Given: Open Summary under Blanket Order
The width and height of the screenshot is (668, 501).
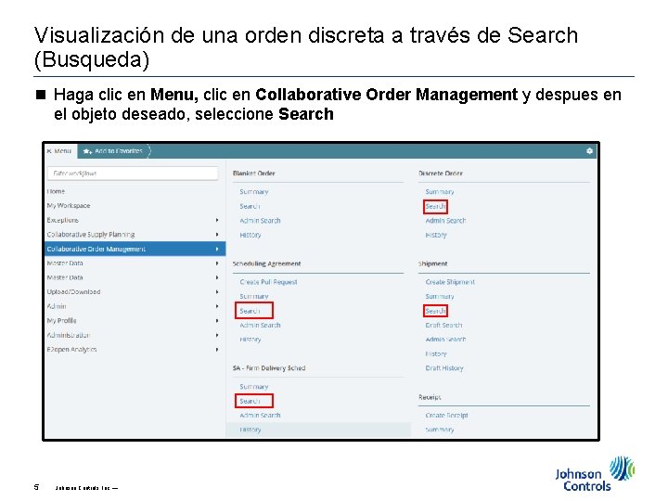Looking at the screenshot, I should [x=254, y=192].
